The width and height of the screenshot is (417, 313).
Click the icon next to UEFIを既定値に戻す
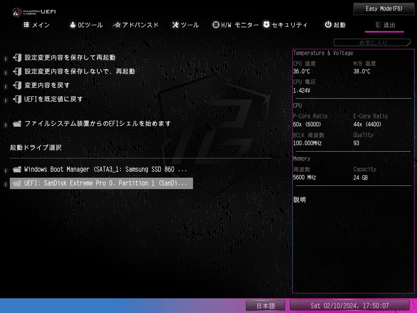[17, 99]
